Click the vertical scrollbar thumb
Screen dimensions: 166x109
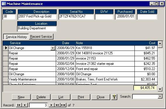click(x=160, y=47)
